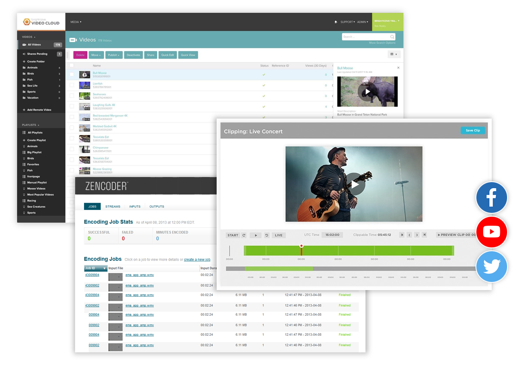
Task: Open the Move dropdown button
Action: [96, 55]
